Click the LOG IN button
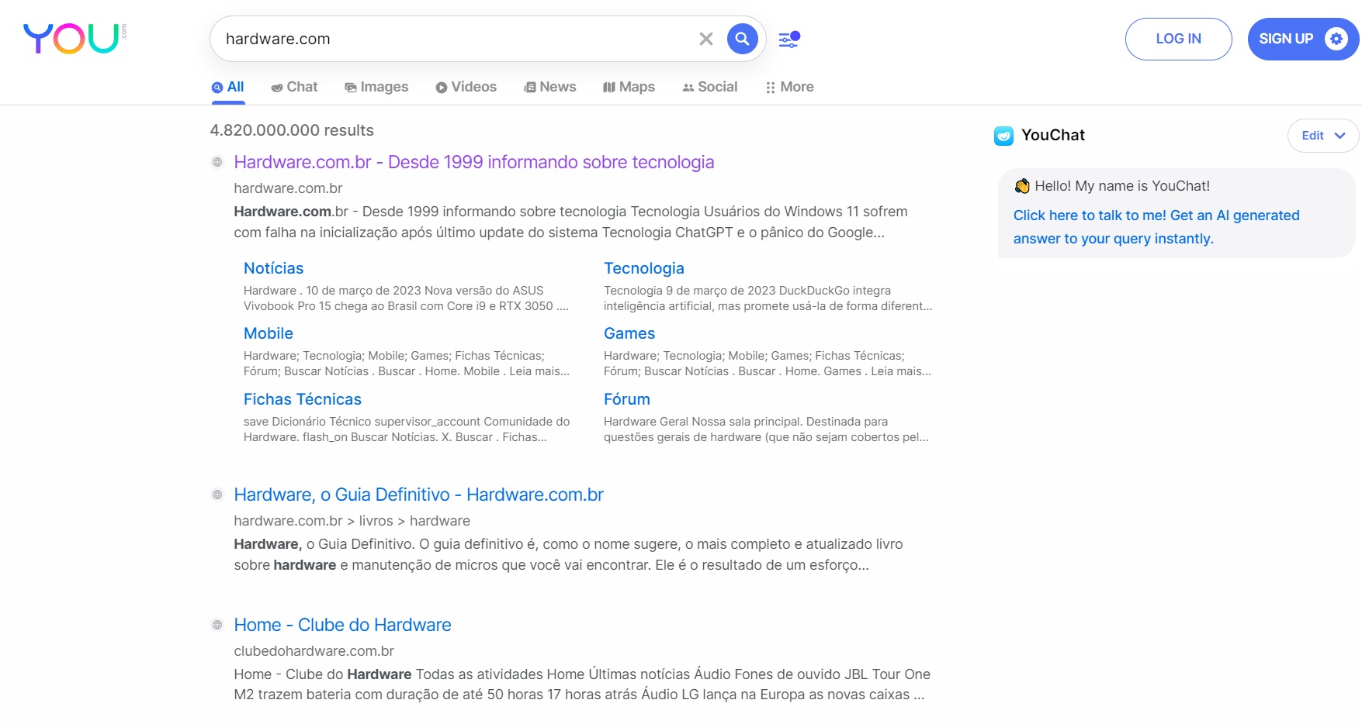Image resolution: width=1362 pixels, height=724 pixels. pyautogui.click(x=1178, y=39)
